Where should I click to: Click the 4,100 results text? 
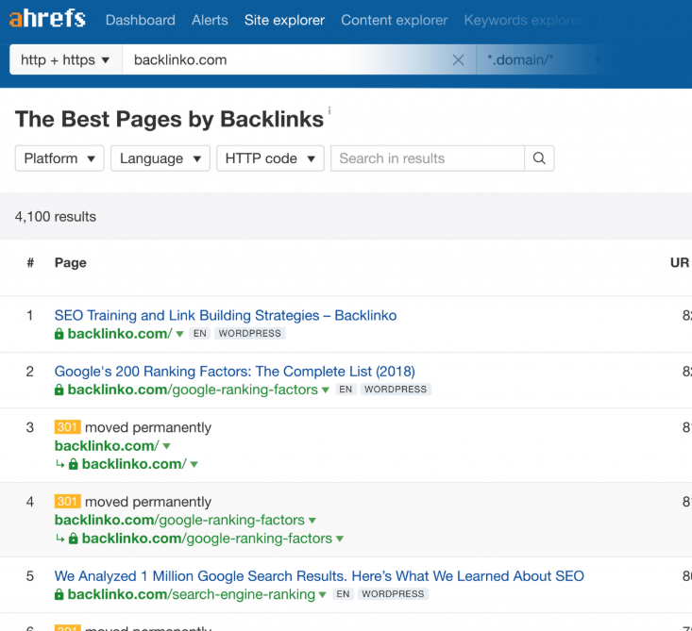pyautogui.click(x=56, y=217)
